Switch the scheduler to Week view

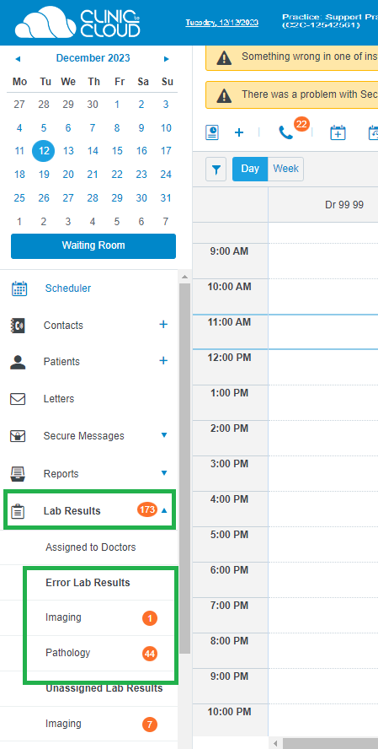285,169
